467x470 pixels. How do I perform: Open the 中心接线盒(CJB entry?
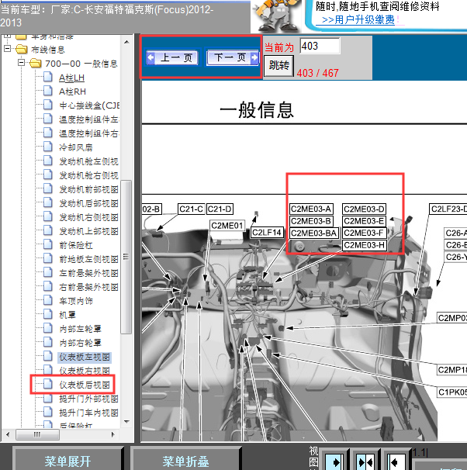click(x=89, y=105)
